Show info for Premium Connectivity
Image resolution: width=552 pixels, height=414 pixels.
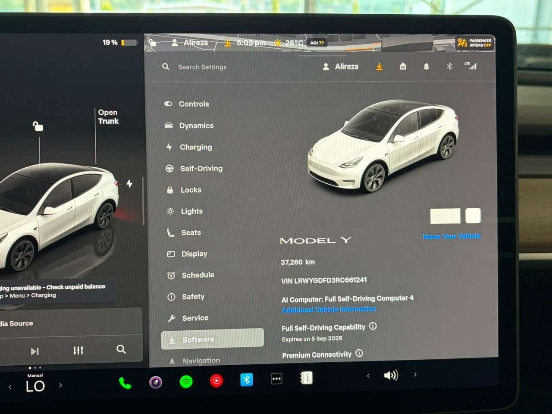tap(359, 354)
